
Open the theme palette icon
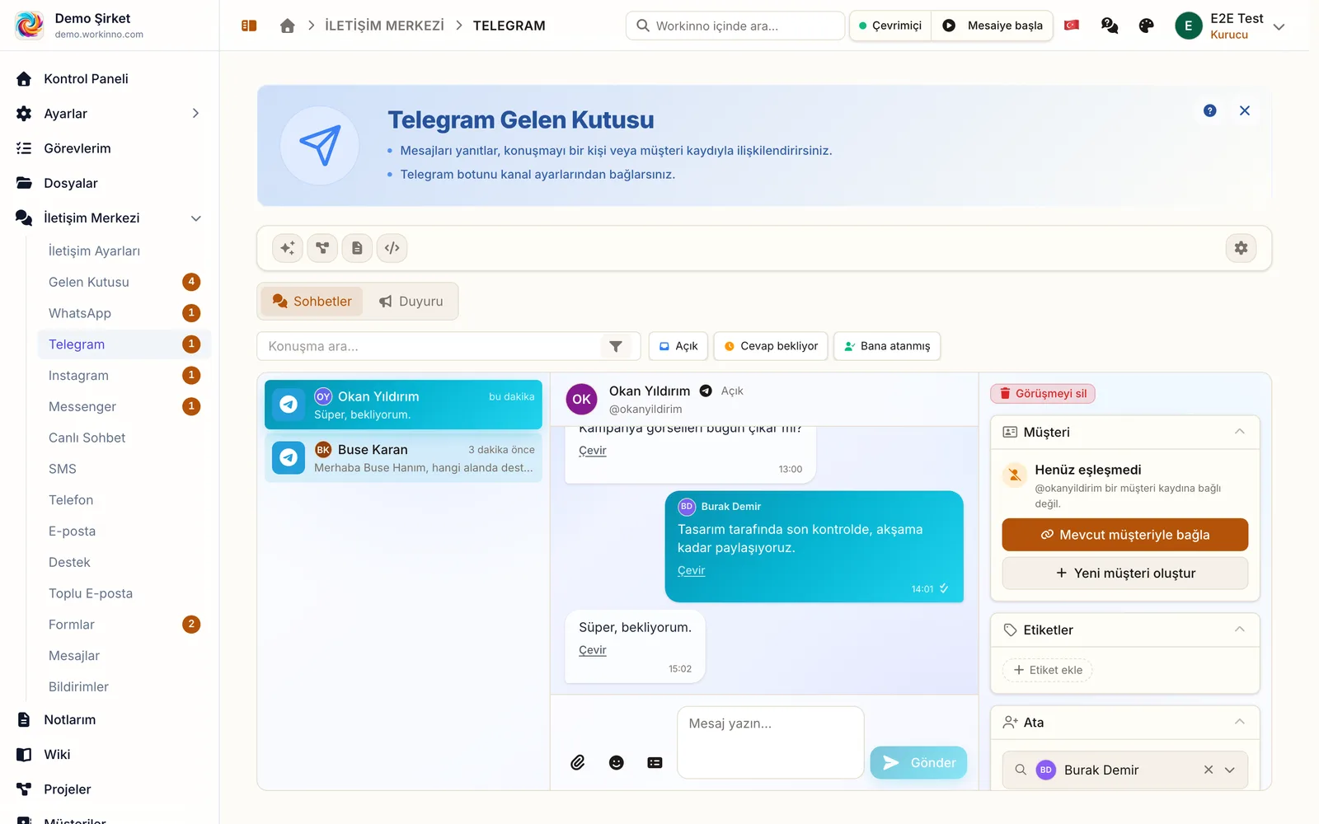click(1146, 26)
